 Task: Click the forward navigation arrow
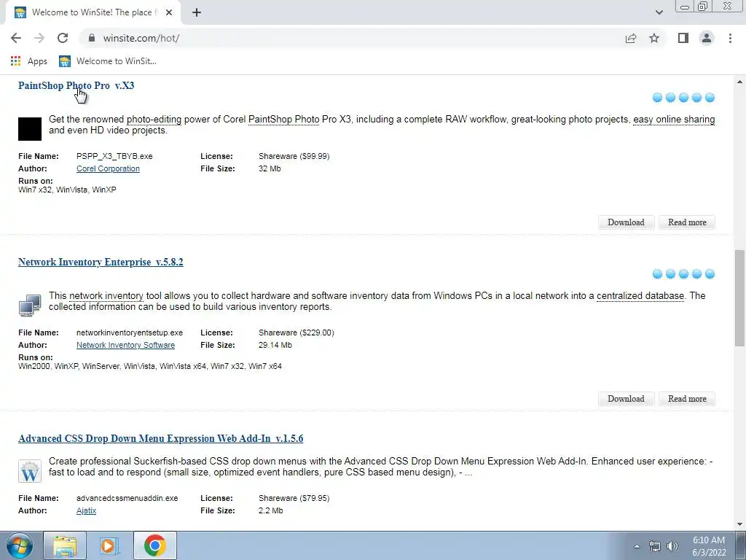coord(39,38)
